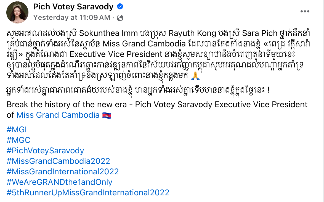The width and height of the screenshot is (324, 202).
Task: Click the #5thRunnerUpMissGrandInternational2022 hashtag
Action: (88, 193)
